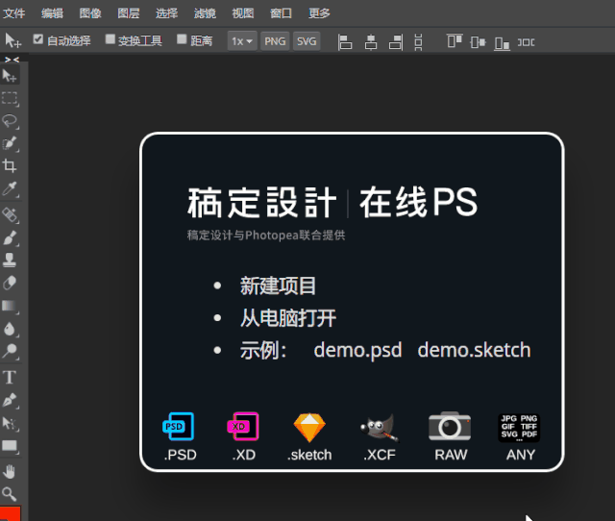Click the PNG export button
The image size is (615, 521).
[x=275, y=41]
